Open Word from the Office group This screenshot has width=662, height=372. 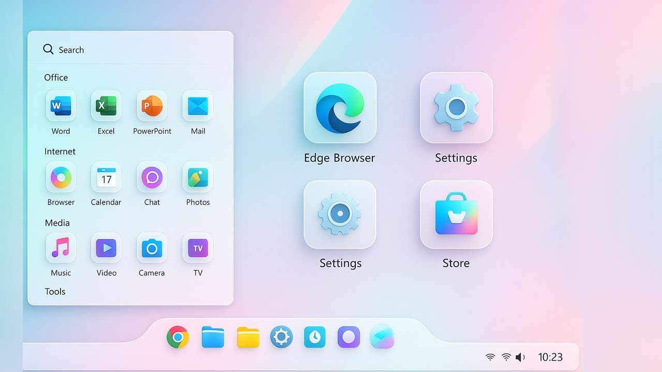pos(61,106)
